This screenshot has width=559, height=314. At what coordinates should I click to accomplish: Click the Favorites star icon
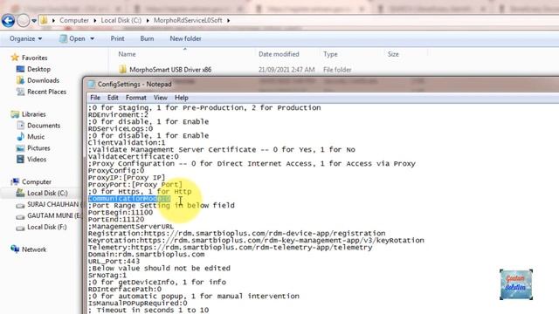[x=15, y=58]
